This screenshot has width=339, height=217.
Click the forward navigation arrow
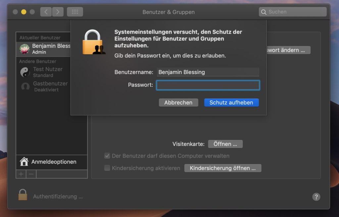pos(58,12)
